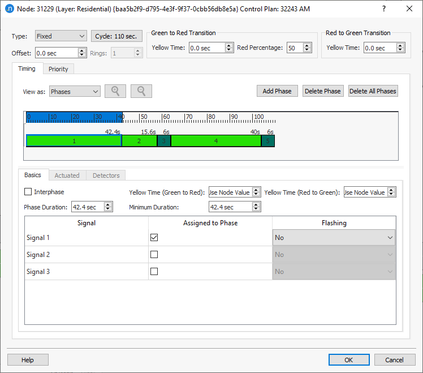
Task: Select phase 4 green bar in timeline
Action: 215,141
